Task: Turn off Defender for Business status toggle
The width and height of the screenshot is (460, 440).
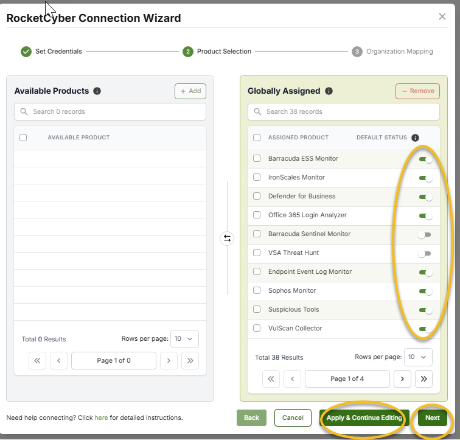Action: 425,197
